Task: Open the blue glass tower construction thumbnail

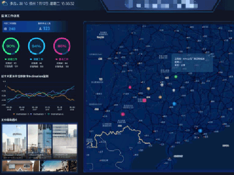Action: [x=40, y=142]
